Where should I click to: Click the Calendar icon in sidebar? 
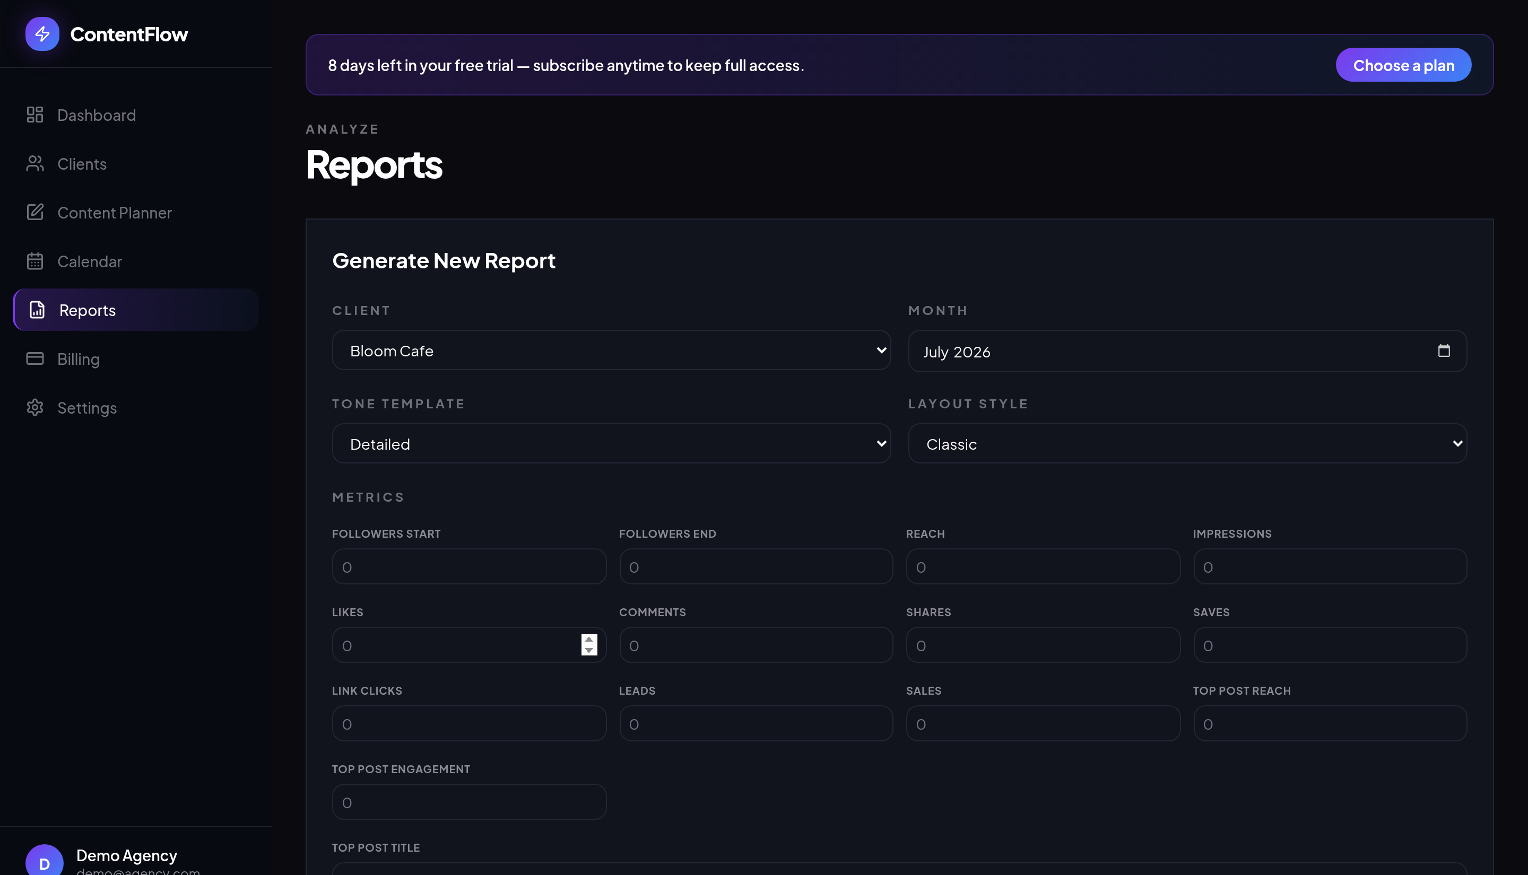click(35, 261)
